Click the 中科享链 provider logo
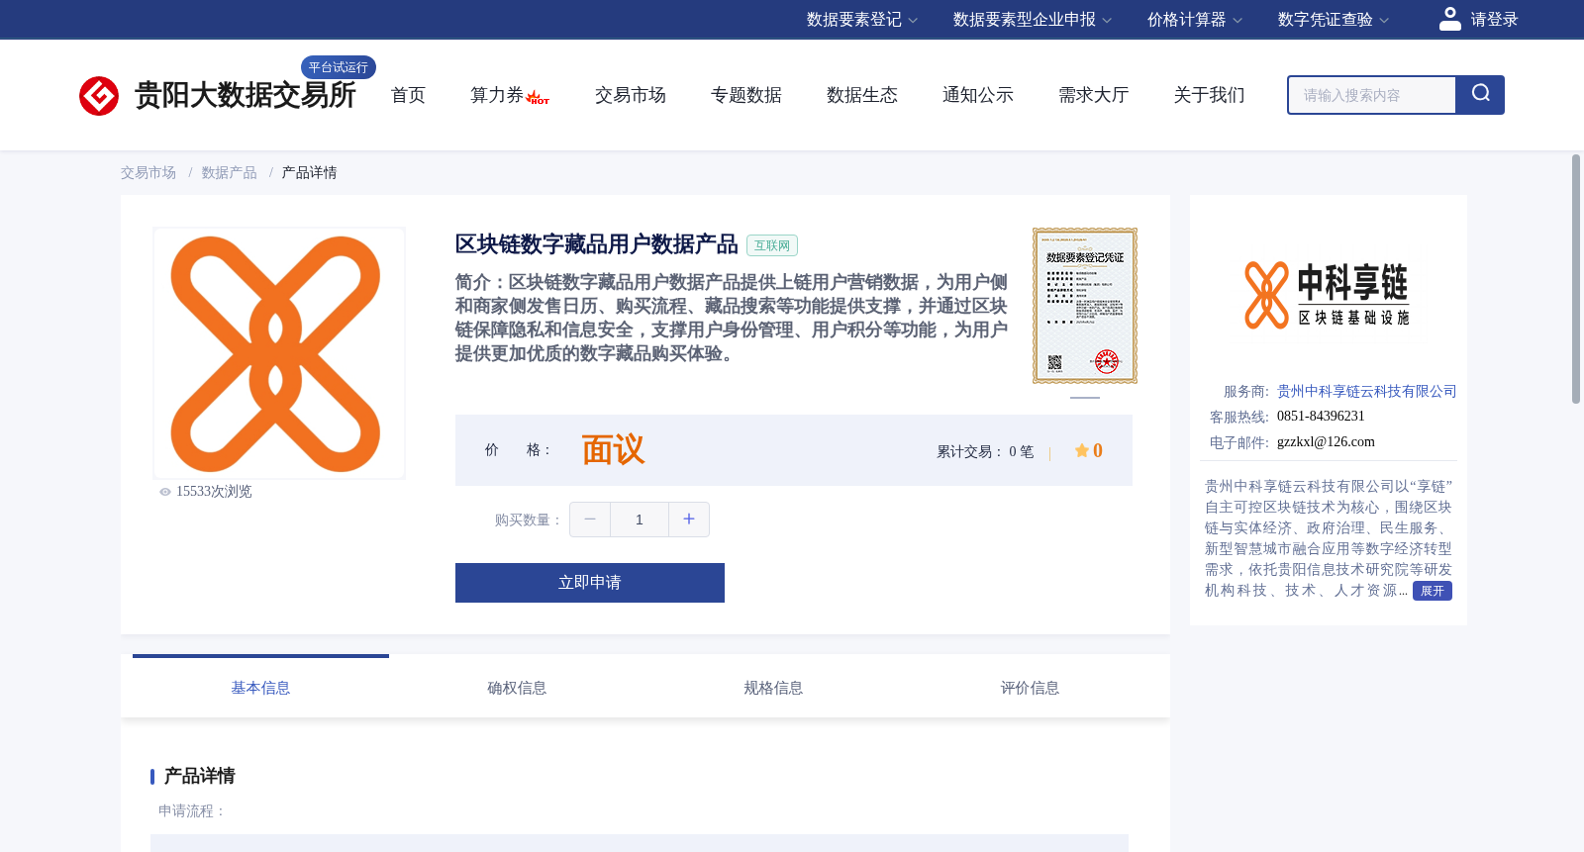 [1327, 295]
